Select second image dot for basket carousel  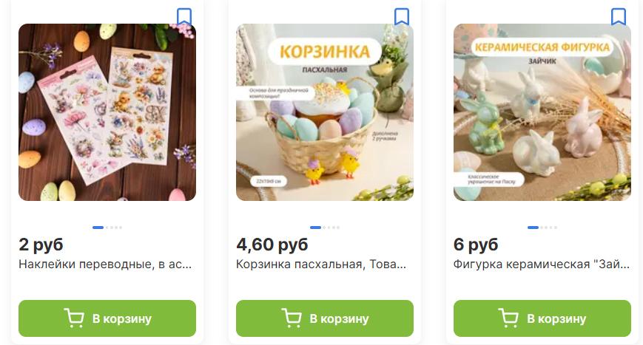[x=324, y=228]
